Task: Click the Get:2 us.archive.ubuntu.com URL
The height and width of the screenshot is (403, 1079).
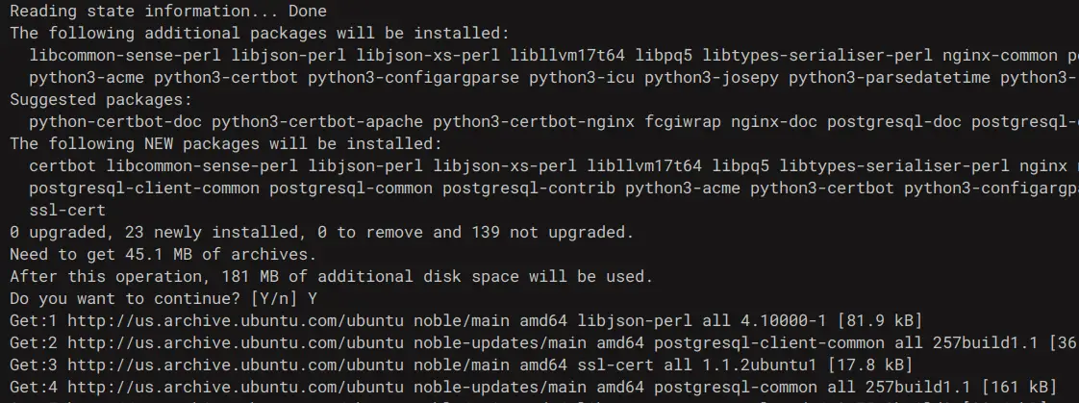Action: point(236,342)
